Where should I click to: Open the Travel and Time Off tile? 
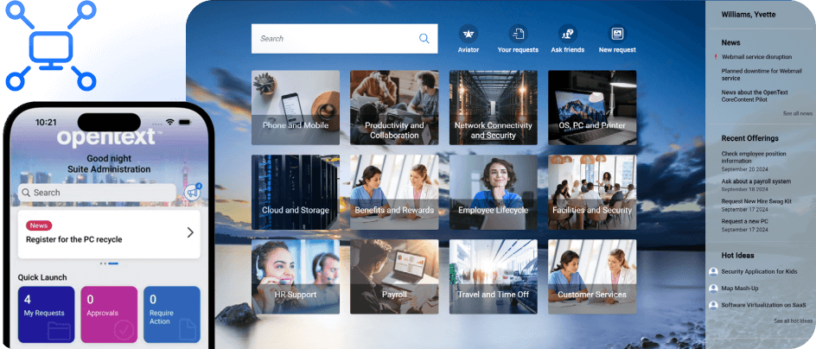coord(494,276)
